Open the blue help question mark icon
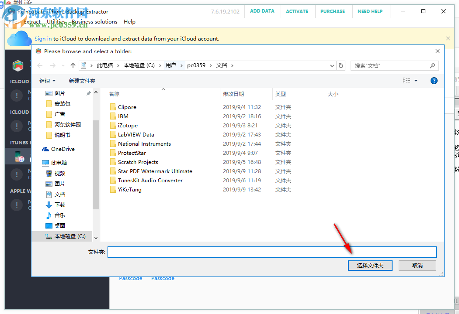The height and width of the screenshot is (314, 459). click(434, 80)
